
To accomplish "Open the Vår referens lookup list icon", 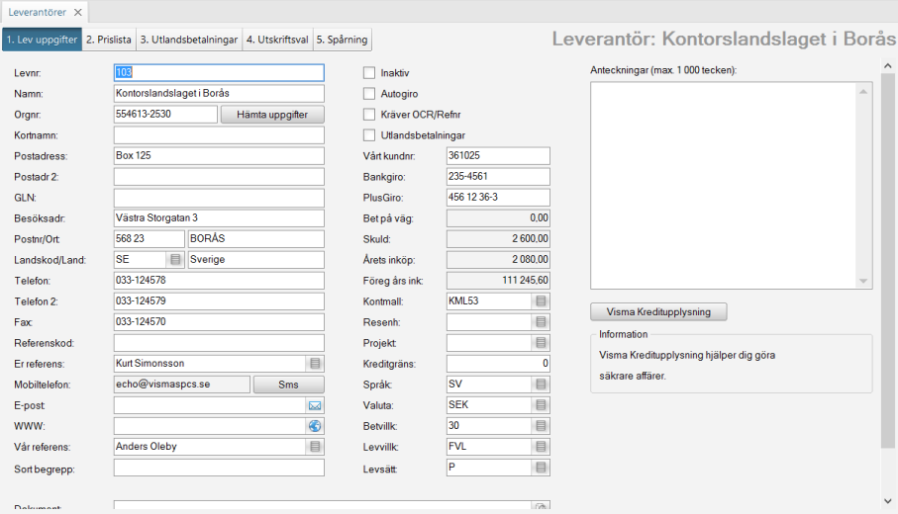I will click(x=315, y=447).
